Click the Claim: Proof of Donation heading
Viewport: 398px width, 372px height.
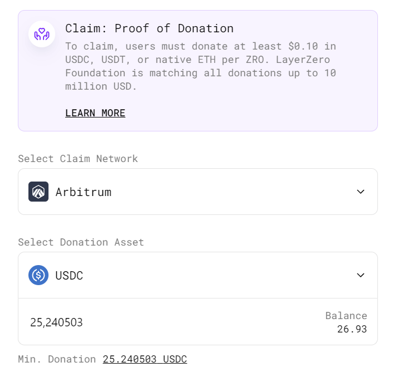coord(149,28)
